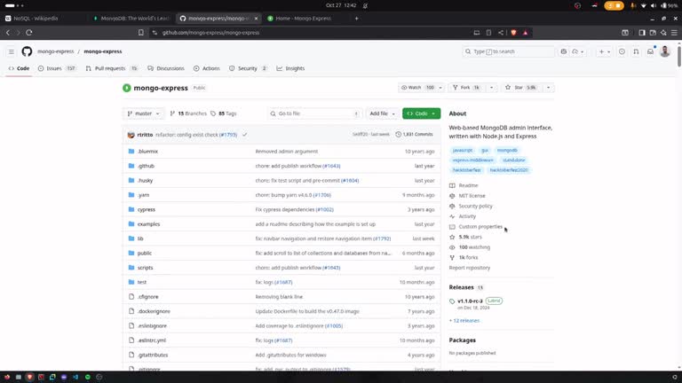Open the browser main menu icon

pos(674,33)
